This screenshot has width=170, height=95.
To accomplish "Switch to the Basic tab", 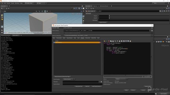I will click(x=54, y=38).
